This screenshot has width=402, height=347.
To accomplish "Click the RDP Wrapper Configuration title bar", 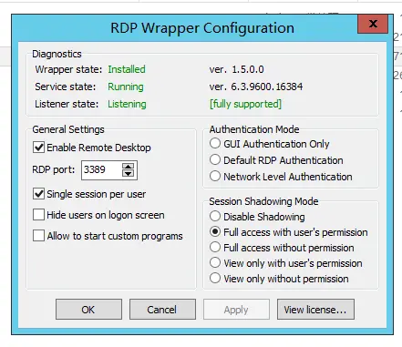I will [202, 28].
